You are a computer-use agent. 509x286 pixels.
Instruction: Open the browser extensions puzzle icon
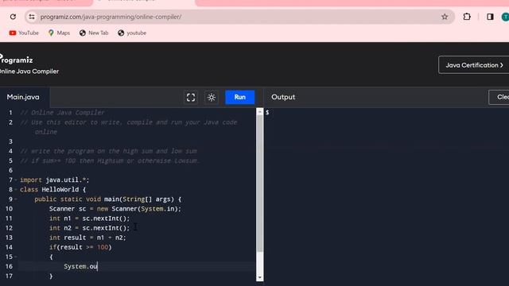467,17
